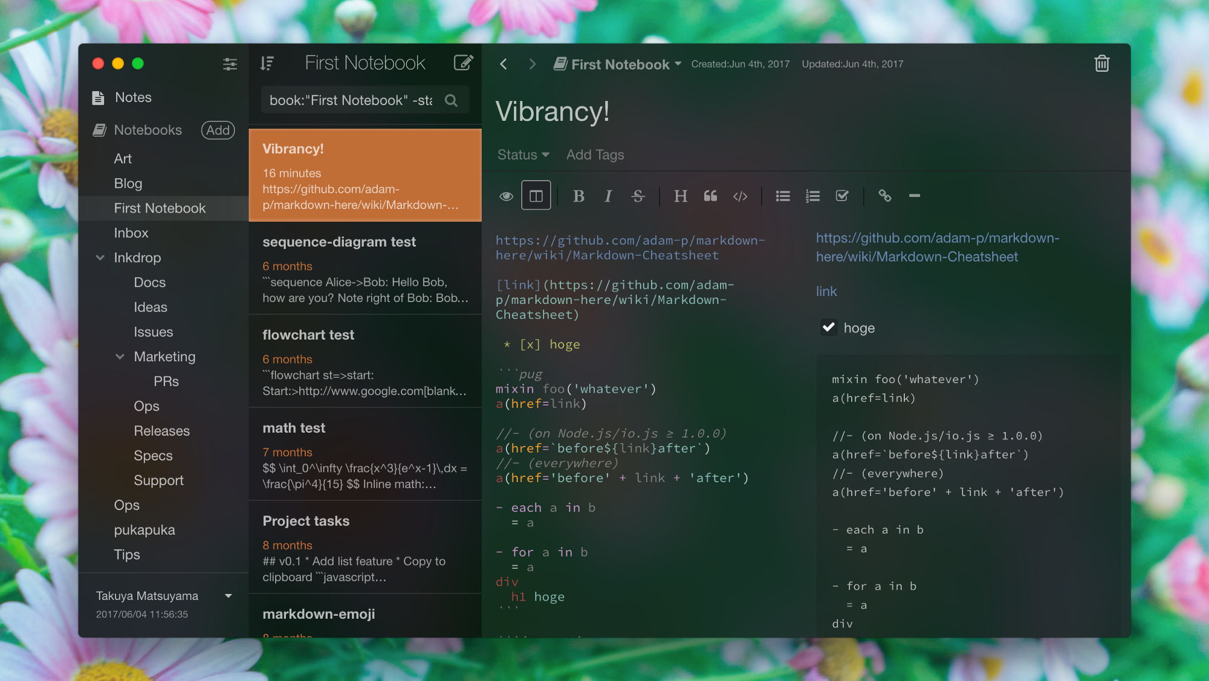The height and width of the screenshot is (681, 1209).
Task: Insert a numbered list
Action: [x=812, y=196]
